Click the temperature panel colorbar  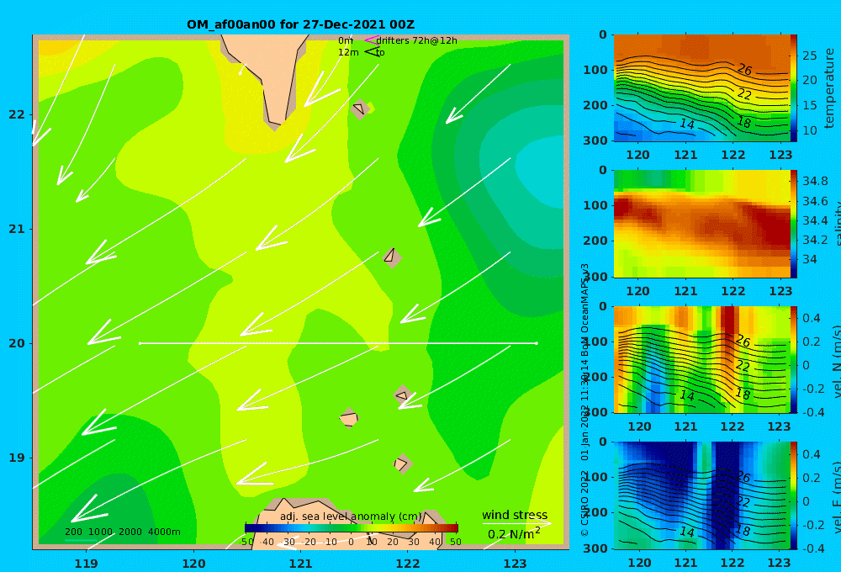point(793,88)
